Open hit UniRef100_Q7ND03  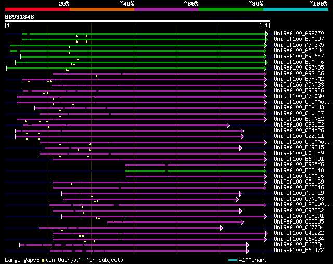(299, 199)
